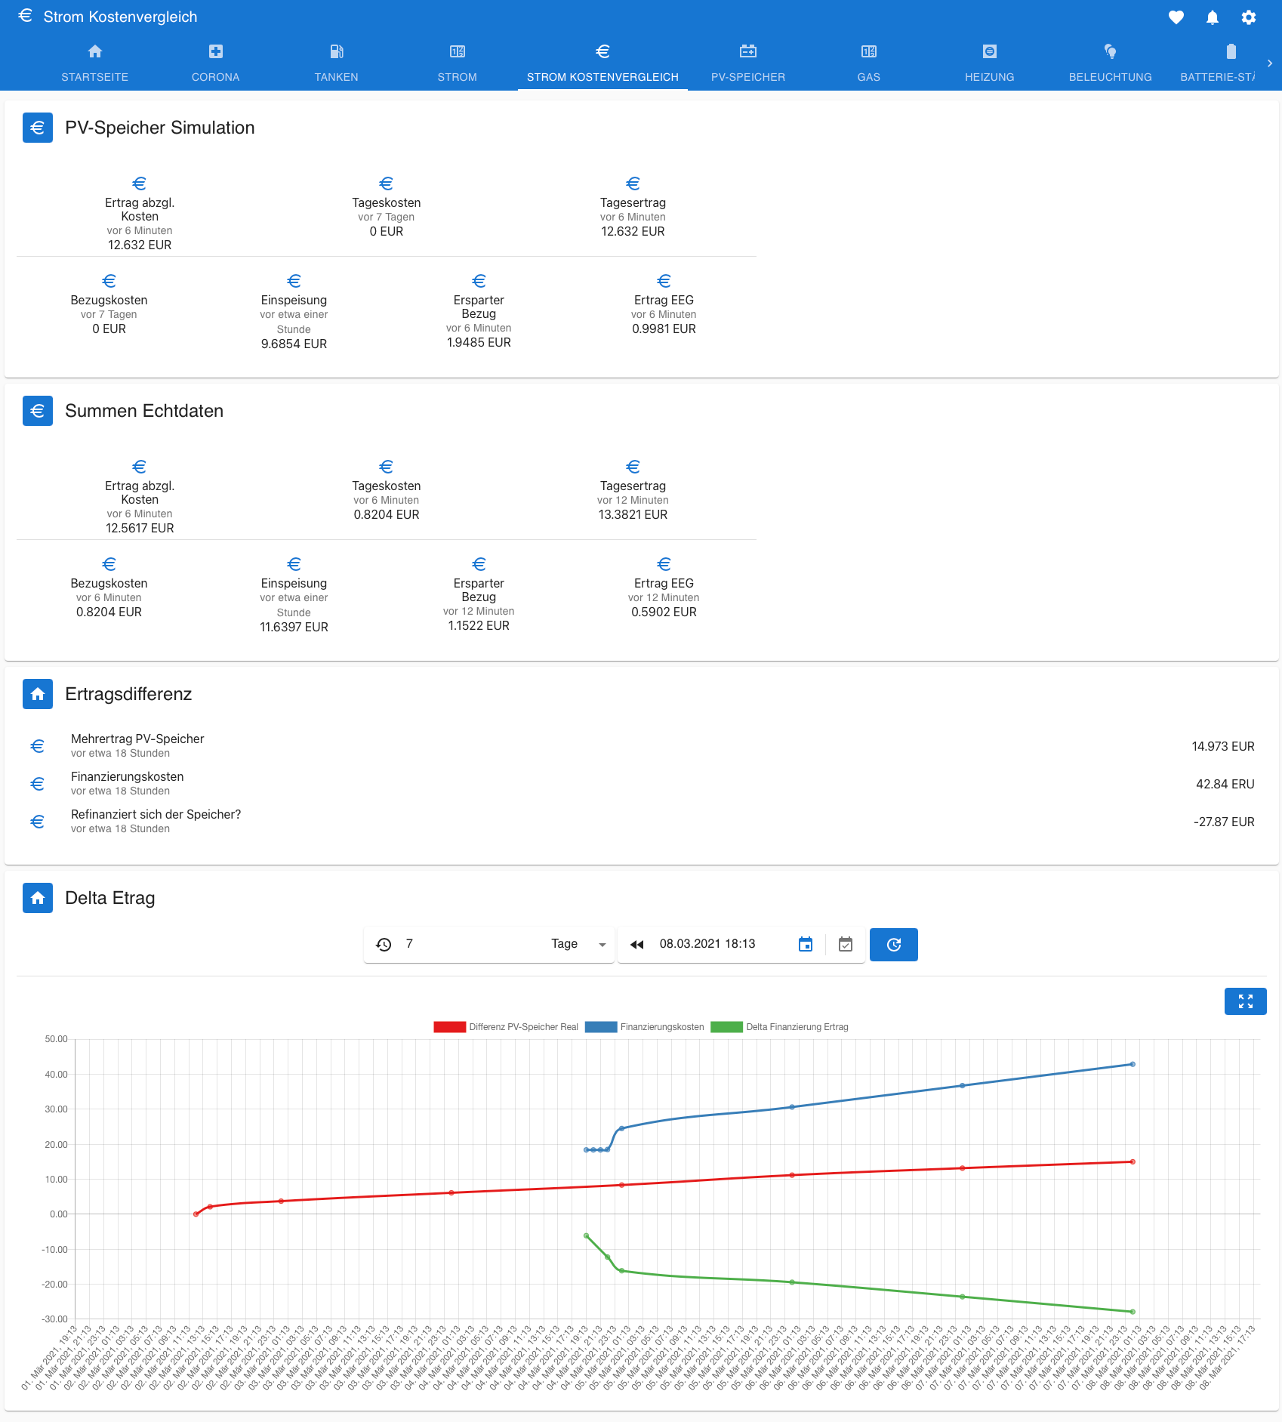Select the Strom Kostenvergleich tab
Screen dimensions: 1282x1422
coord(602,63)
